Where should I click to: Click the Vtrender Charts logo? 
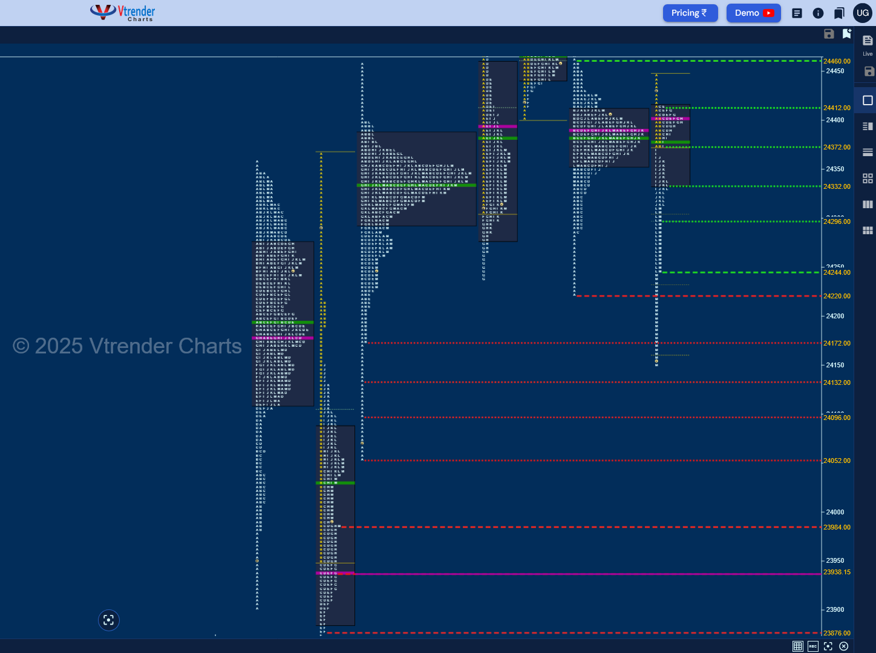(x=123, y=13)
